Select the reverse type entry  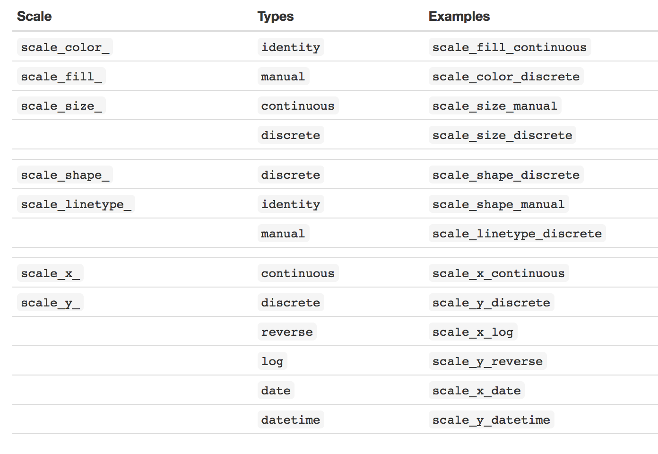click(287, 332)
